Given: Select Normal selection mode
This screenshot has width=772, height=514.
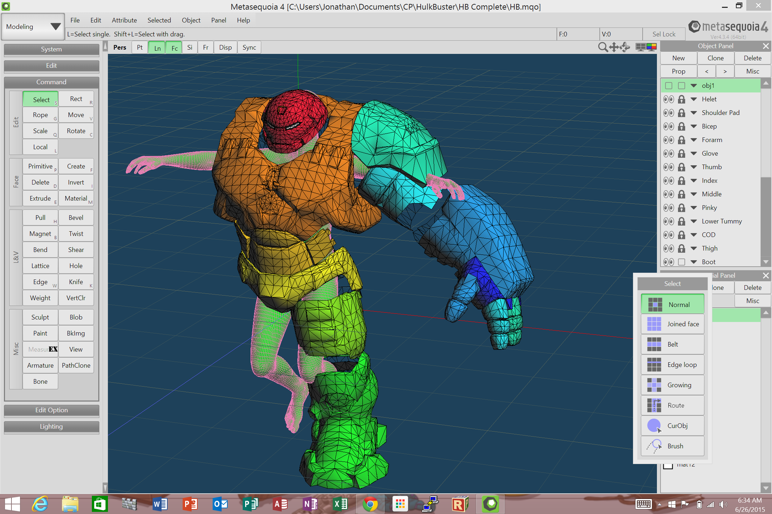Looking at the screenshot, I should click(672, 304).
